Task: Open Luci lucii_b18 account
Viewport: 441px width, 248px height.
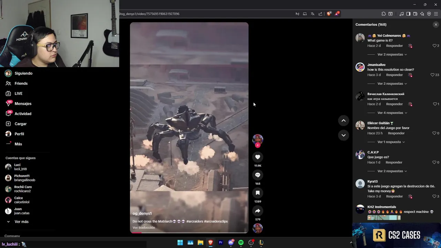Action: [x=20, y=167]
